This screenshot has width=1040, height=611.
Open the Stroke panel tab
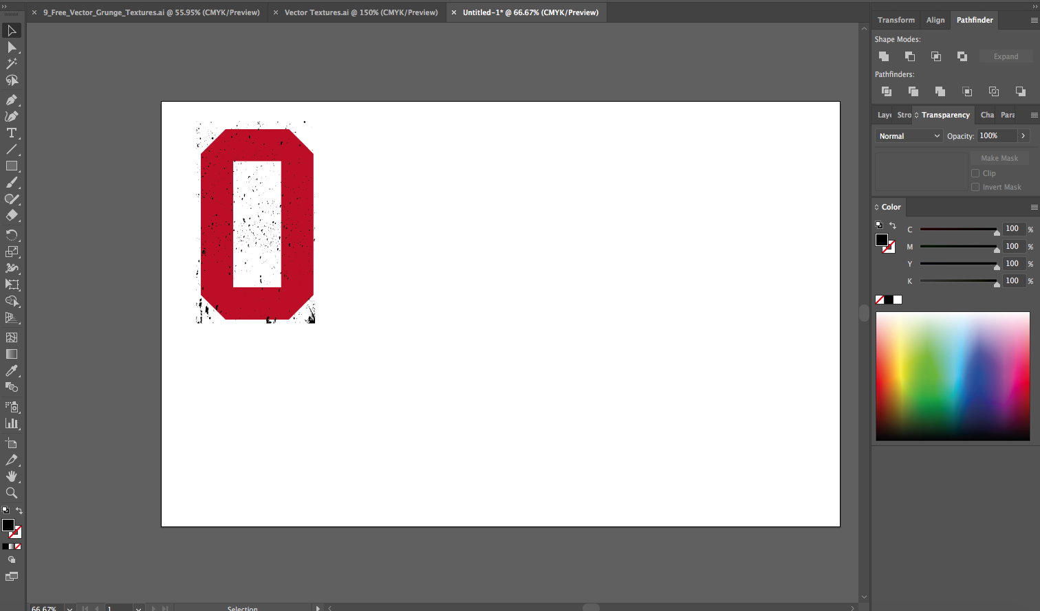point(904,115)
